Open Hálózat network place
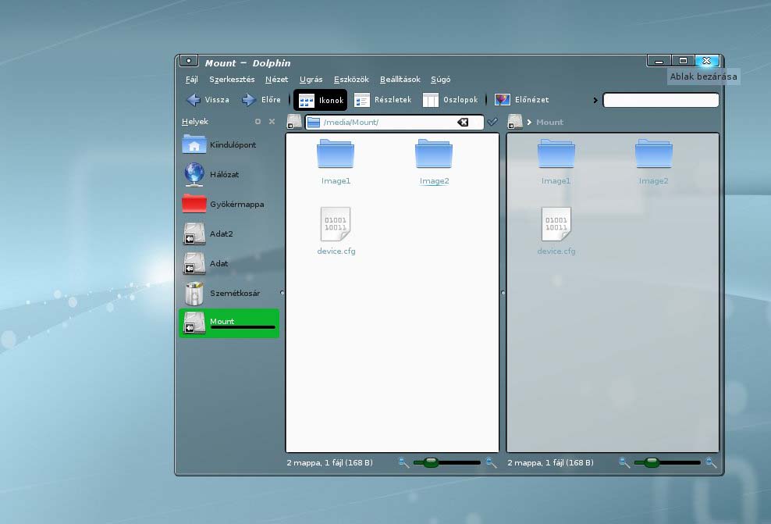 tap(229, 174)
